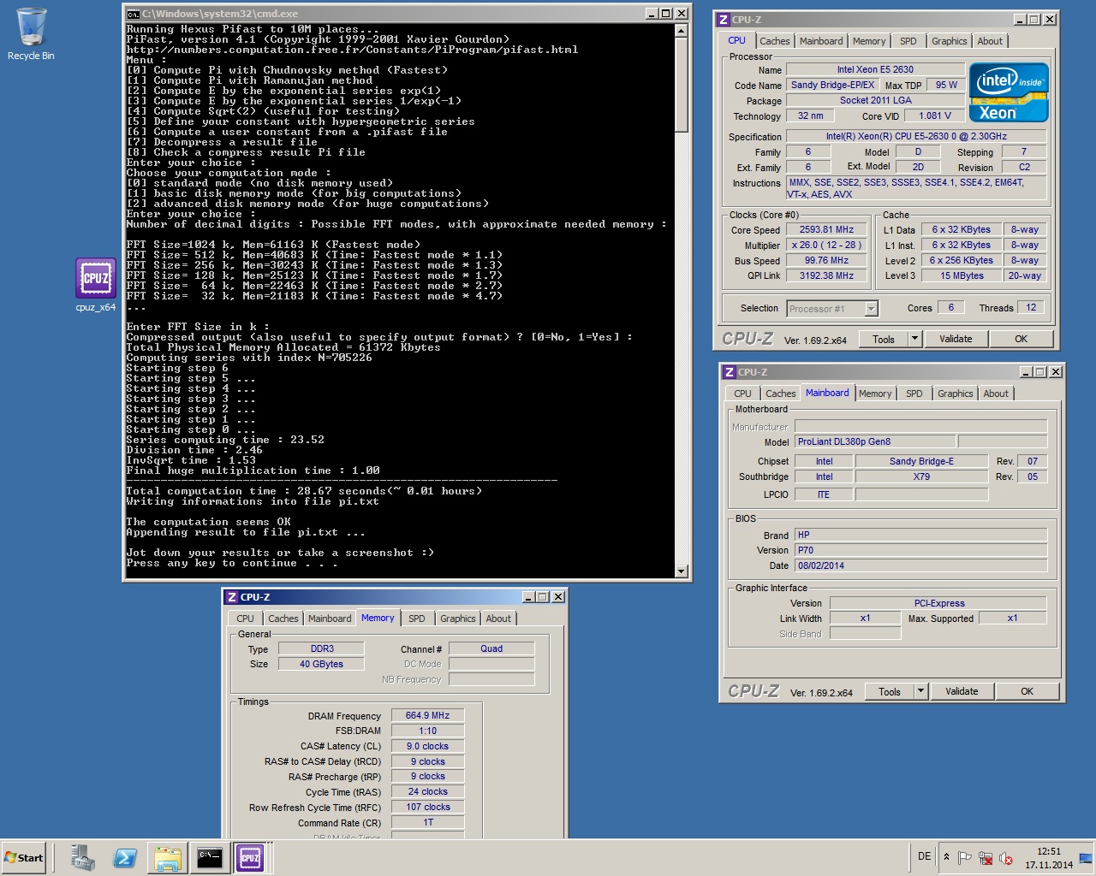The width and height of the screenshot is (1096, 876).
Task: Select CPU tab in the Mainboard CPU-Z window
Action: click(x=742, y=394)
